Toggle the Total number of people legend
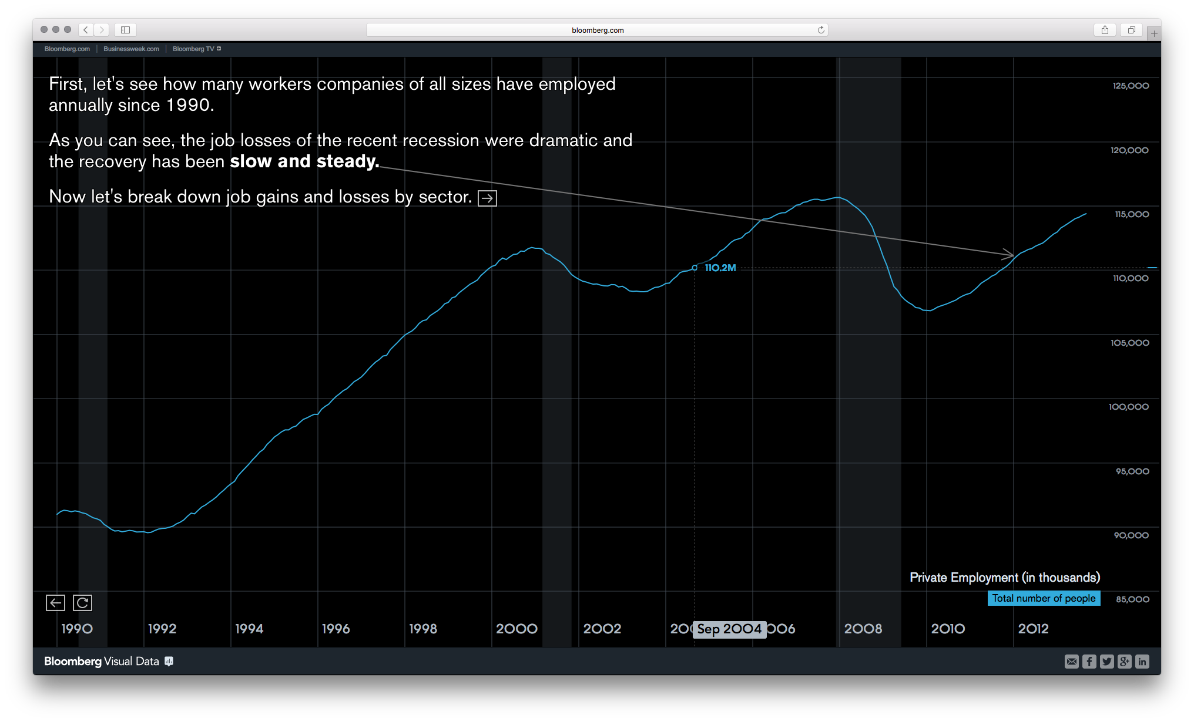This screenshot has width=1194, height=722. pos(1044,598)
